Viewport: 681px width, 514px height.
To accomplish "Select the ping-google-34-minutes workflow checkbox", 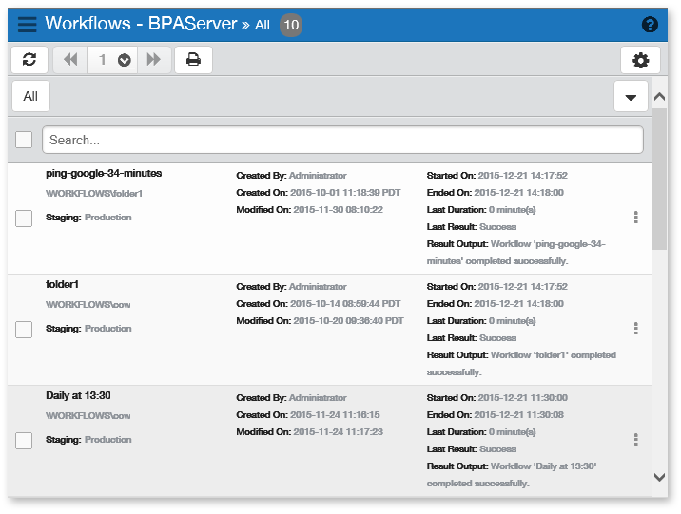I will 24,219.
